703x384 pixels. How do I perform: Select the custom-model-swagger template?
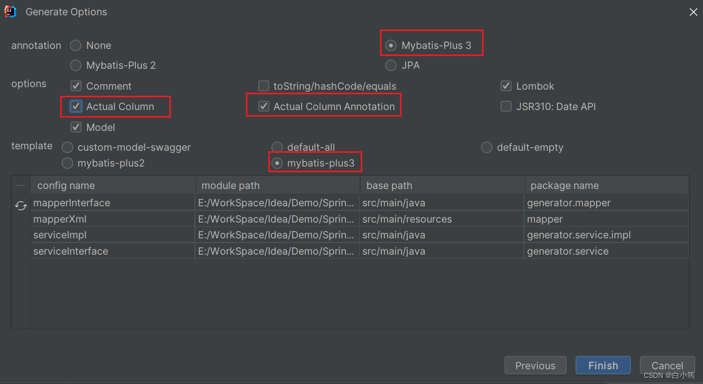click(x=67, y=148)
